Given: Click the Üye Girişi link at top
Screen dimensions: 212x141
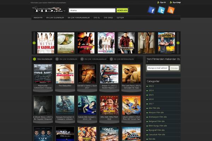Looking at the screenshot, I should tap(177, 2).
